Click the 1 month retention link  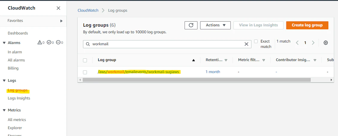tap(213, 72)
